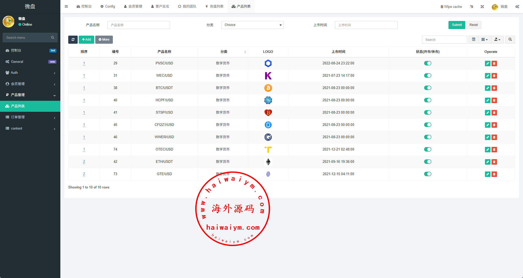Disable the OTEC/USD status toggle
Image resolution: width=523 pixels, height=278 pixels.
pyautogui.click(x=427, y=149)
